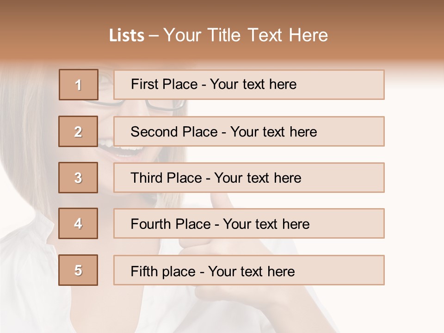The image size is (444, 333).
Task: Click the word "Second" in second row
Action: coord(154,132)
